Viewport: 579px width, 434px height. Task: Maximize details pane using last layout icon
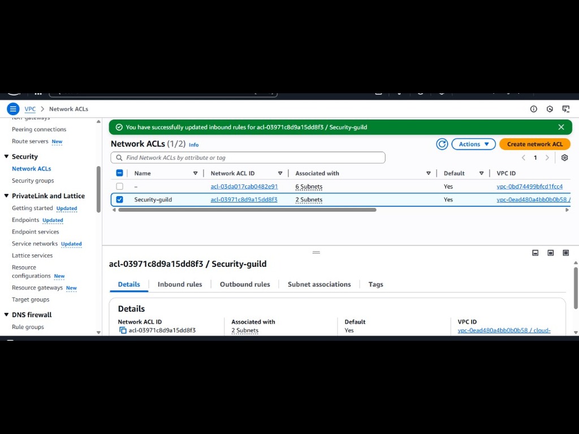pos(565,253)
